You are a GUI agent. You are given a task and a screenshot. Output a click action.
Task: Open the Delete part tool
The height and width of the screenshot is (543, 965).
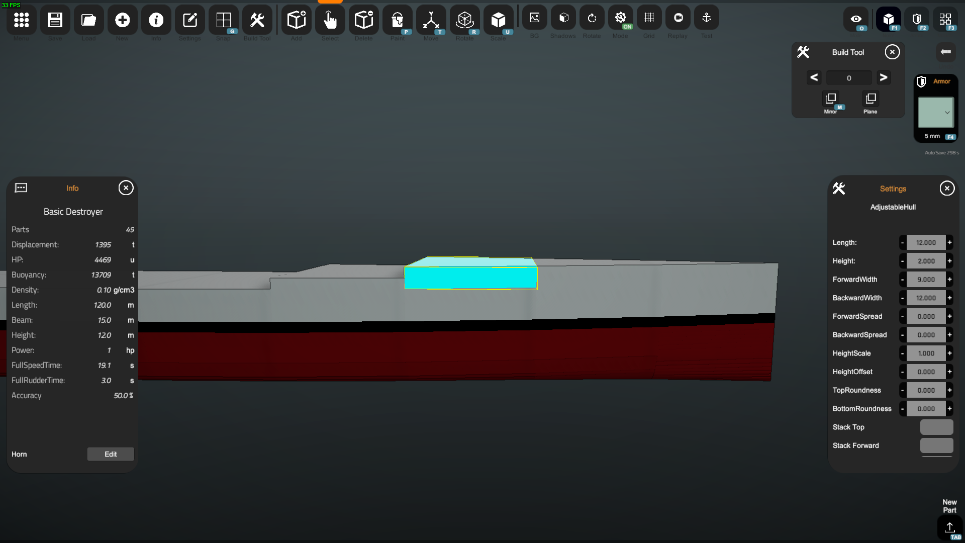pyautogui.click(x=363, y=21)
